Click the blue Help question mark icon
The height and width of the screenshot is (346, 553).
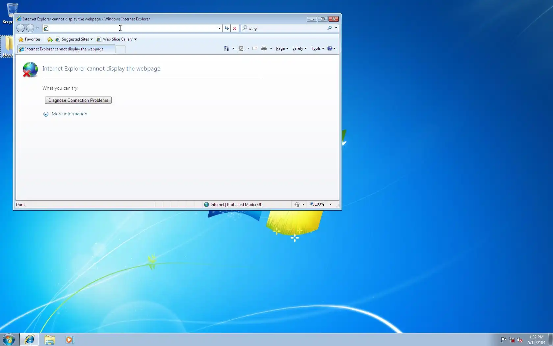[330, 48]
